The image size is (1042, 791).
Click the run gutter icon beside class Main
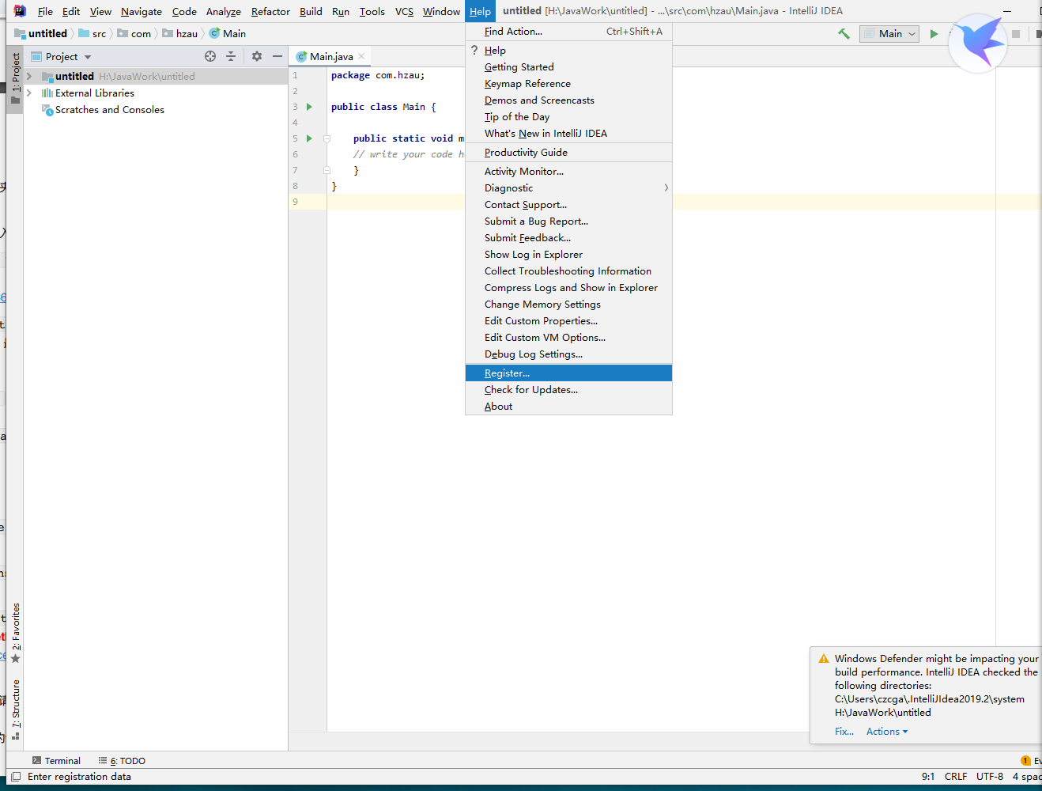[x=310, y=107]
